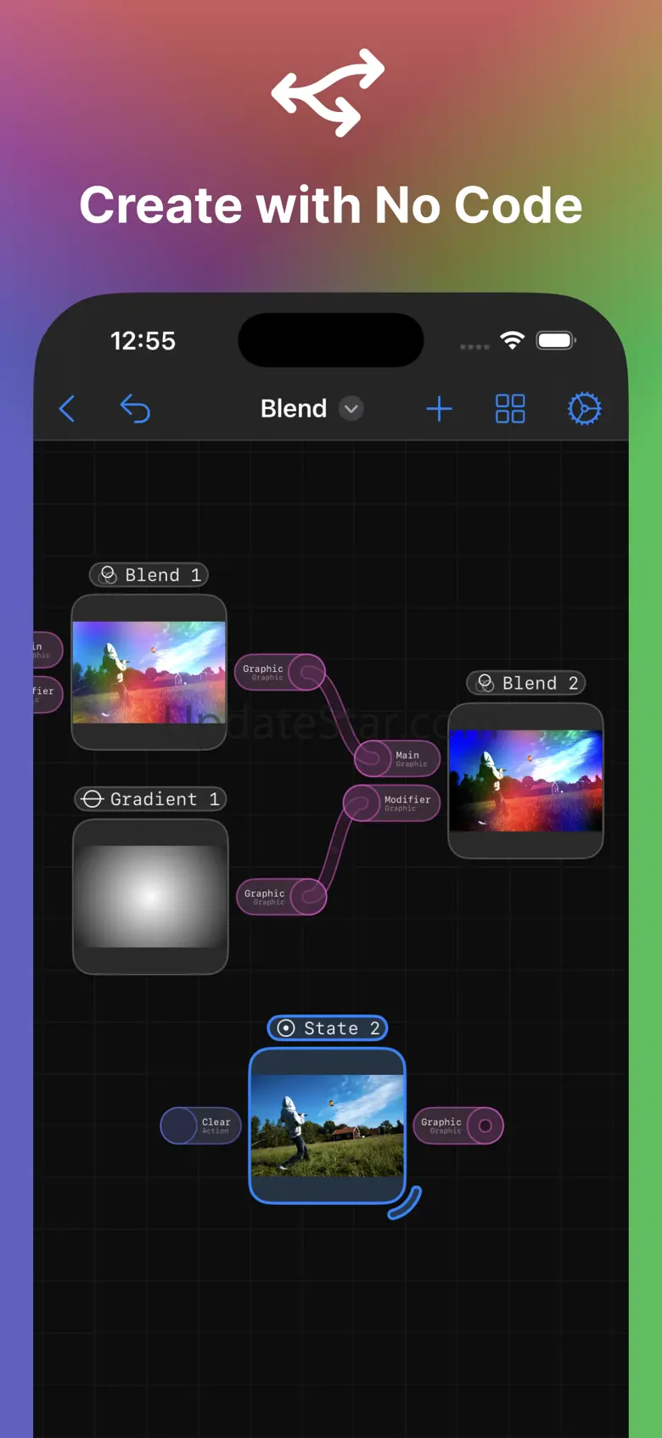Image resolution: width=662 pixels, height=1438 pixels.
Task: Open the grid view icon
Action: pos(510,409)
